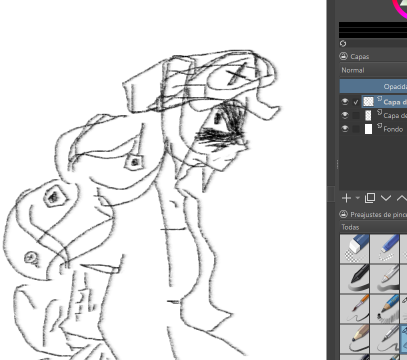Tick the checkbox next to the Fondo layer

point(356,129)
